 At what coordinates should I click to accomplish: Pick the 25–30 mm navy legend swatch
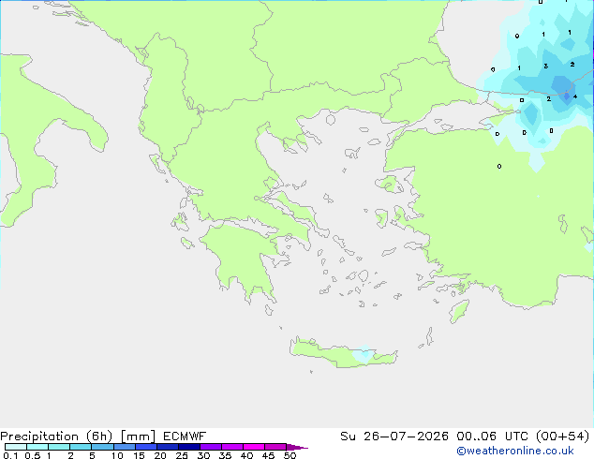tap(189, 447)
